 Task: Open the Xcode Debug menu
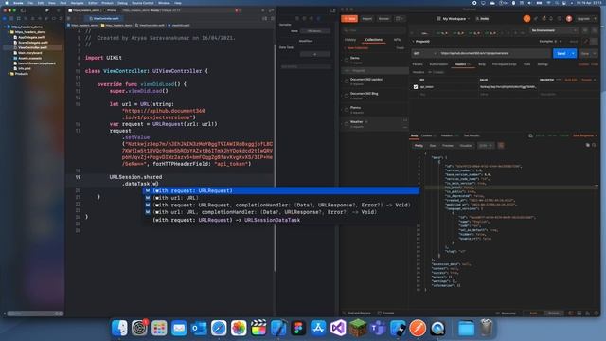pos(122,3)
